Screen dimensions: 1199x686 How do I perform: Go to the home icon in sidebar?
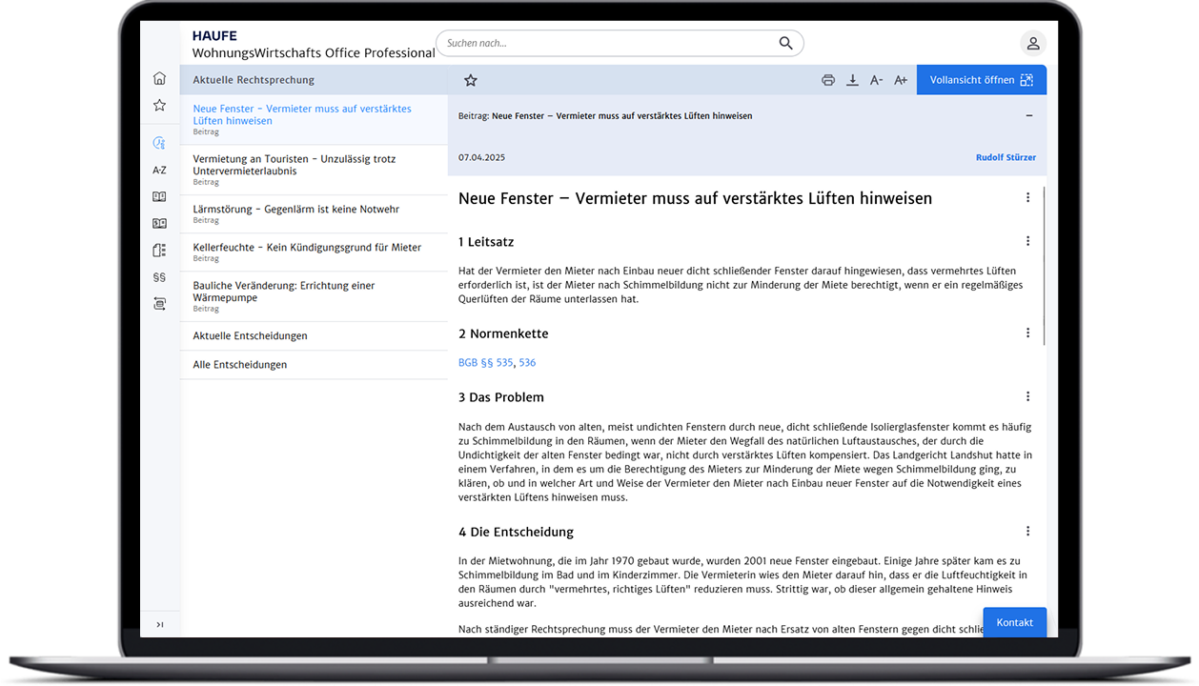click(x=159, y=78)
